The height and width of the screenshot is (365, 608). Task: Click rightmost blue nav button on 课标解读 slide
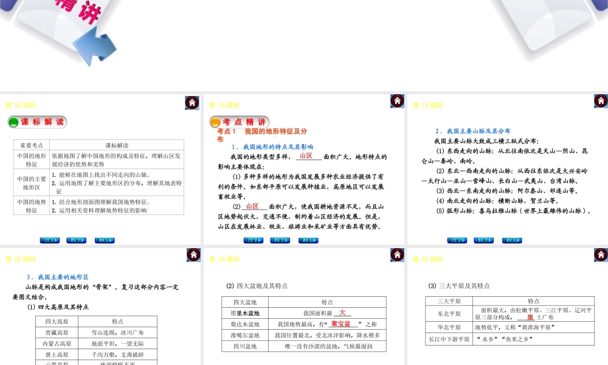(105, 240)
